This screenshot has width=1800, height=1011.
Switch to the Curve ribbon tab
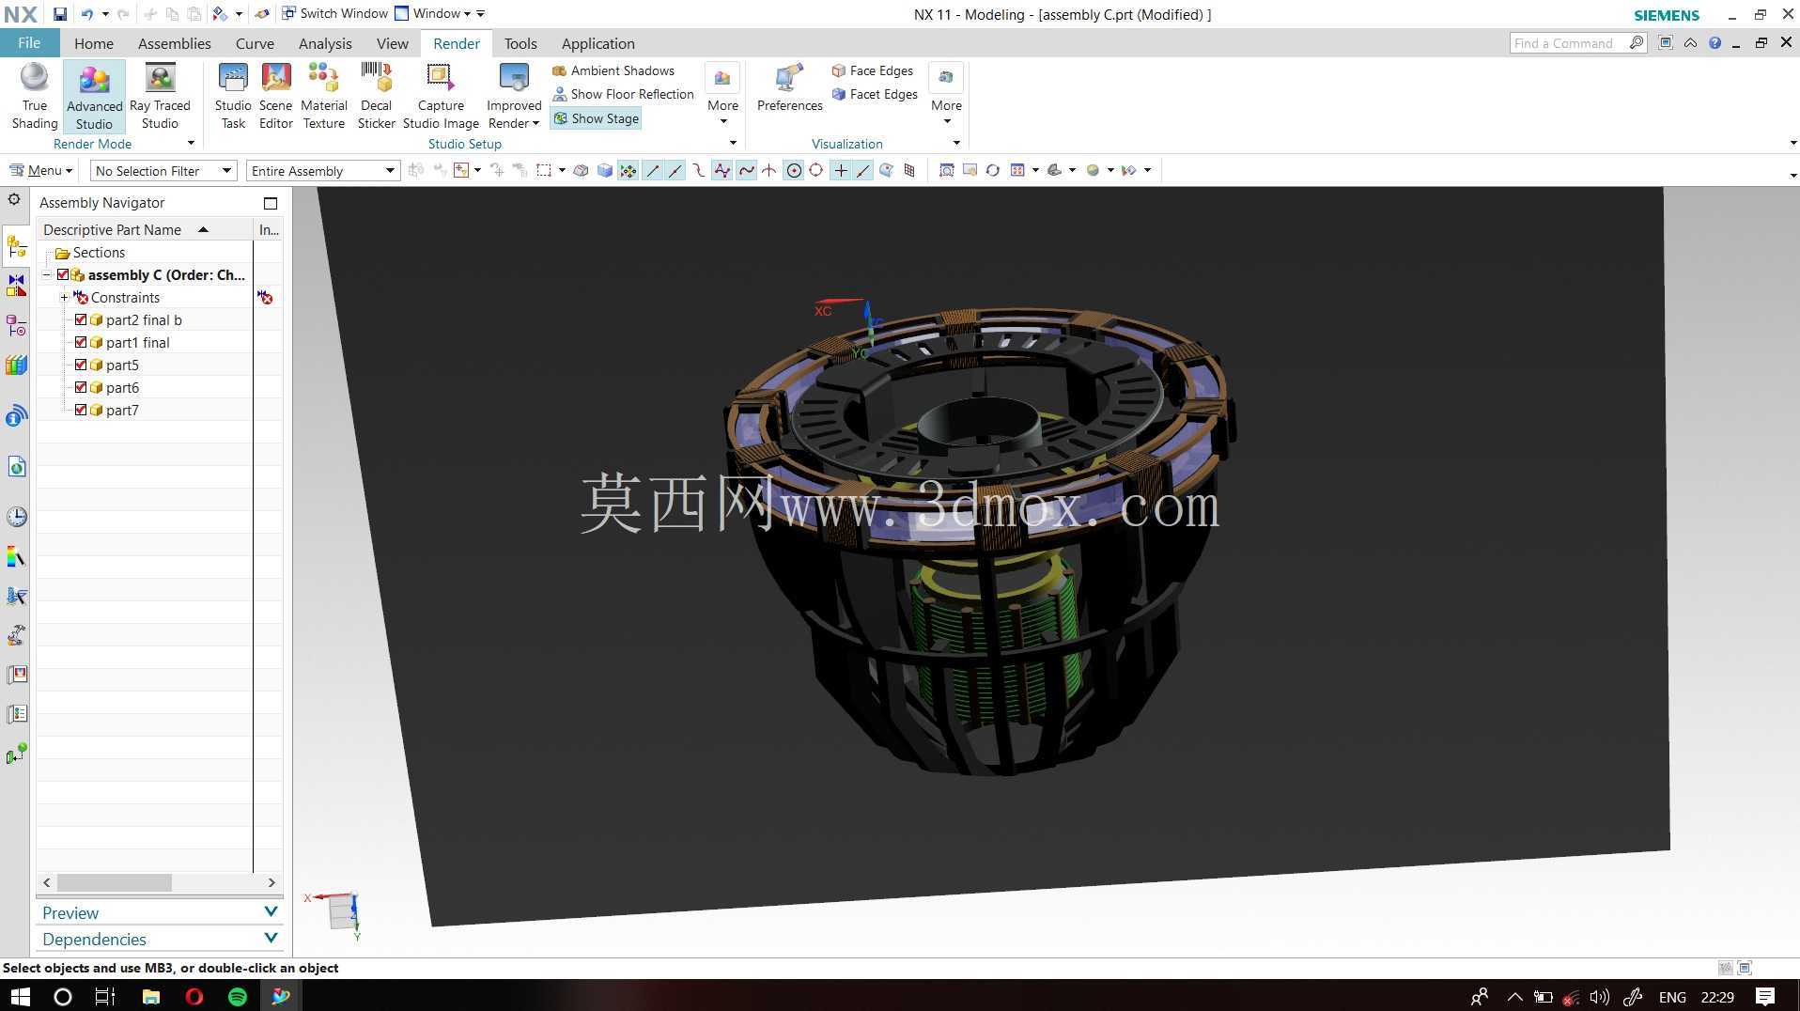(x=255, y=43)
